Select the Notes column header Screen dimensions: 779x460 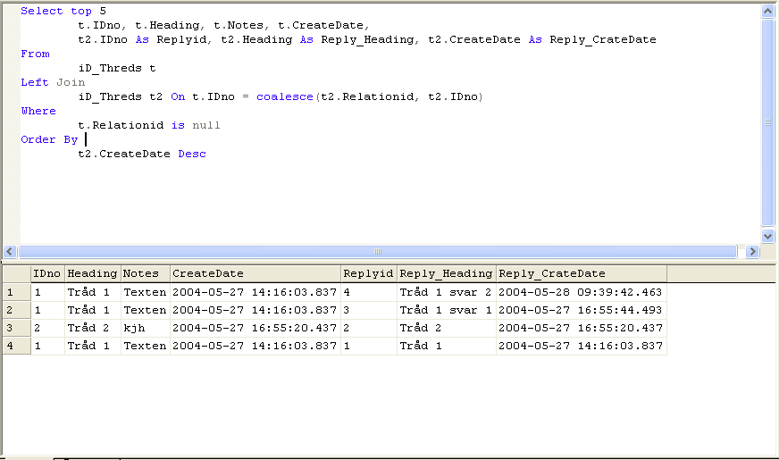[145, 273]
